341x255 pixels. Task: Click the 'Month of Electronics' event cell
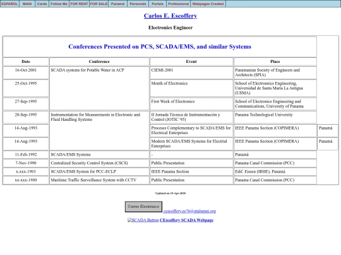point(191,88)
